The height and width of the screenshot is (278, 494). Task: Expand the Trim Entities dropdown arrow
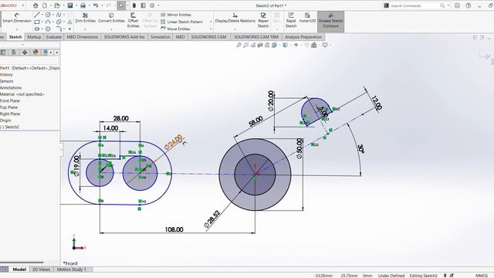(85, 29)
